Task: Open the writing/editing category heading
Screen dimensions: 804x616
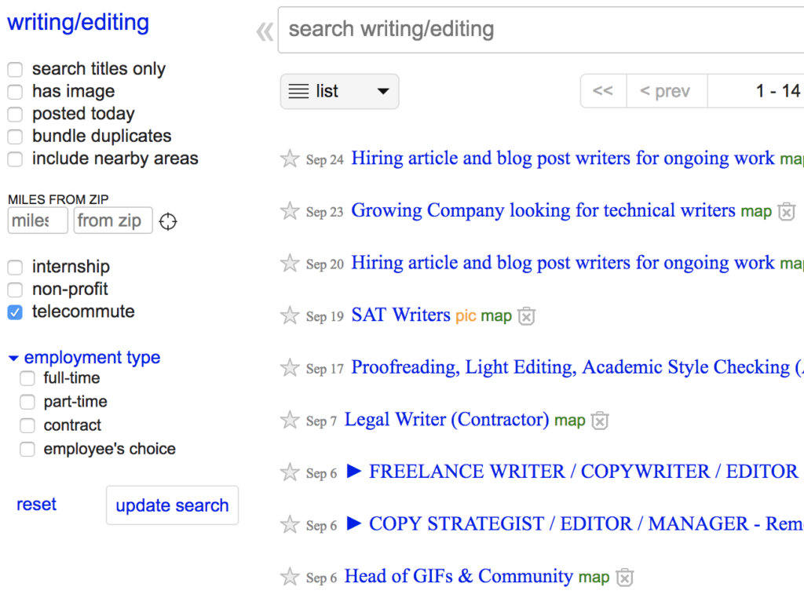Action: pos(78,22)
